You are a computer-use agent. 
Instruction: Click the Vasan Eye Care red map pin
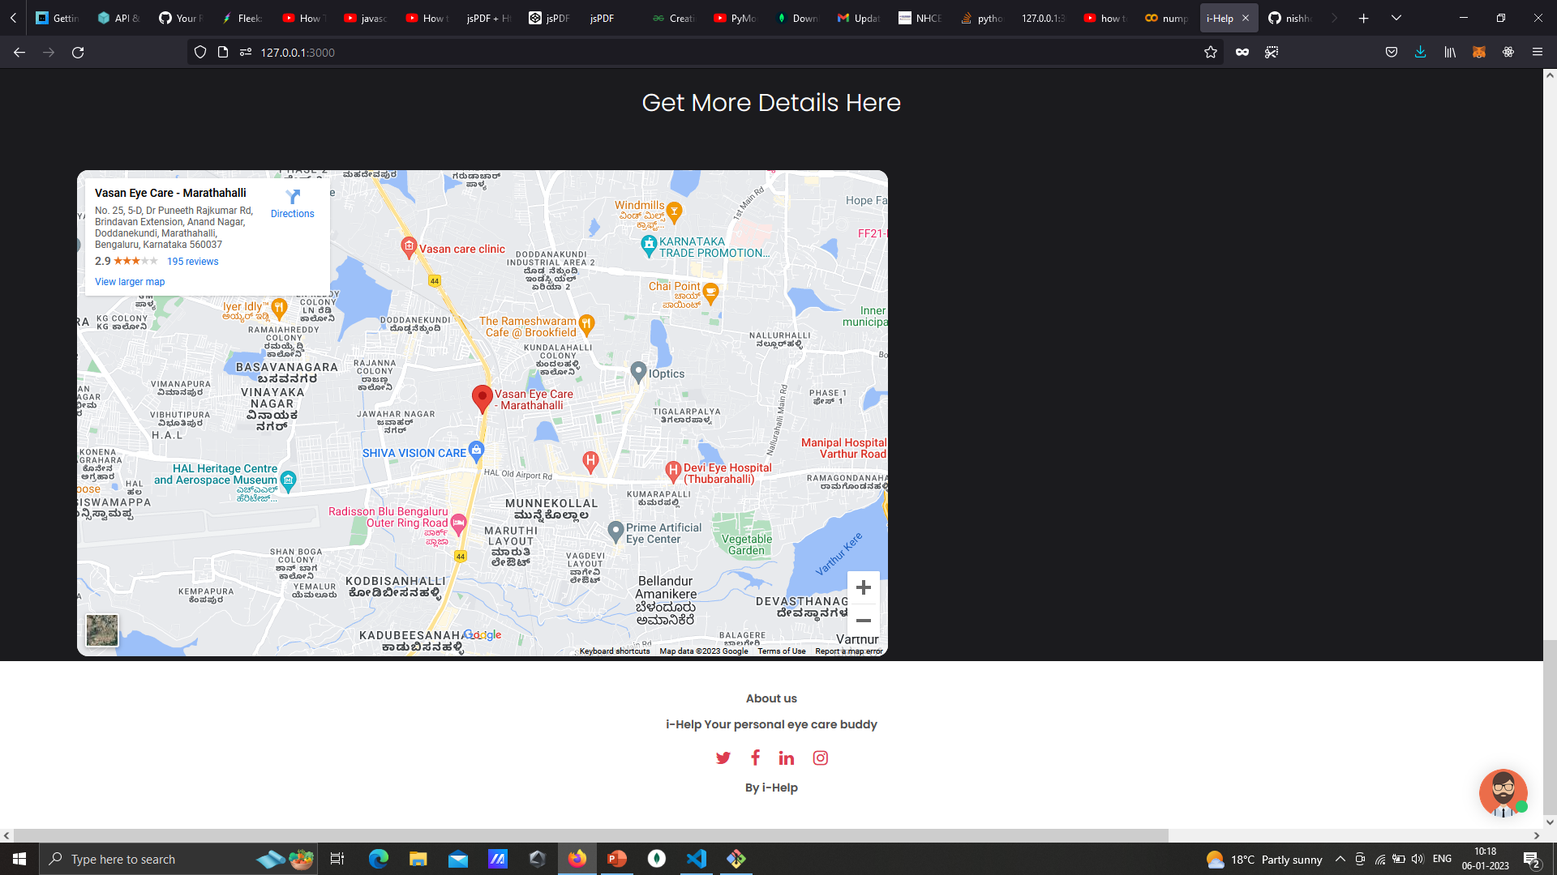(483, 399)
